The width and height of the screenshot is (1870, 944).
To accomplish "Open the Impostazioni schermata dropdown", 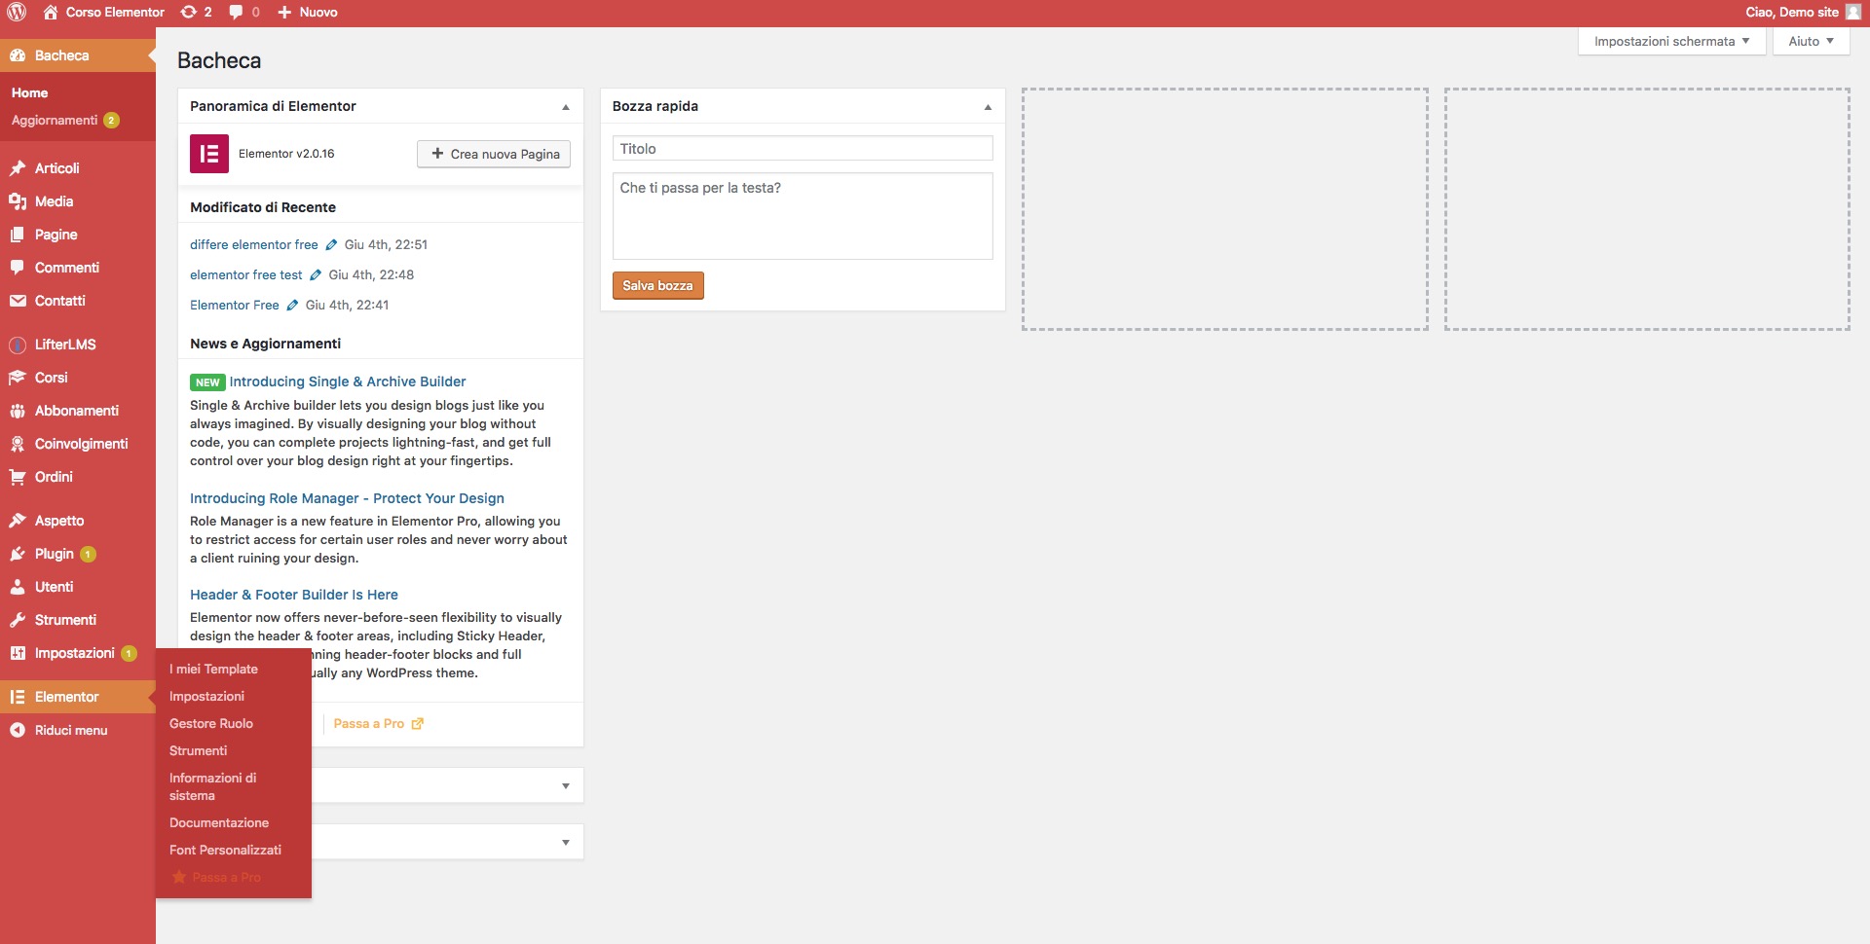I will pyautogui.click(x=1671, y=41).
